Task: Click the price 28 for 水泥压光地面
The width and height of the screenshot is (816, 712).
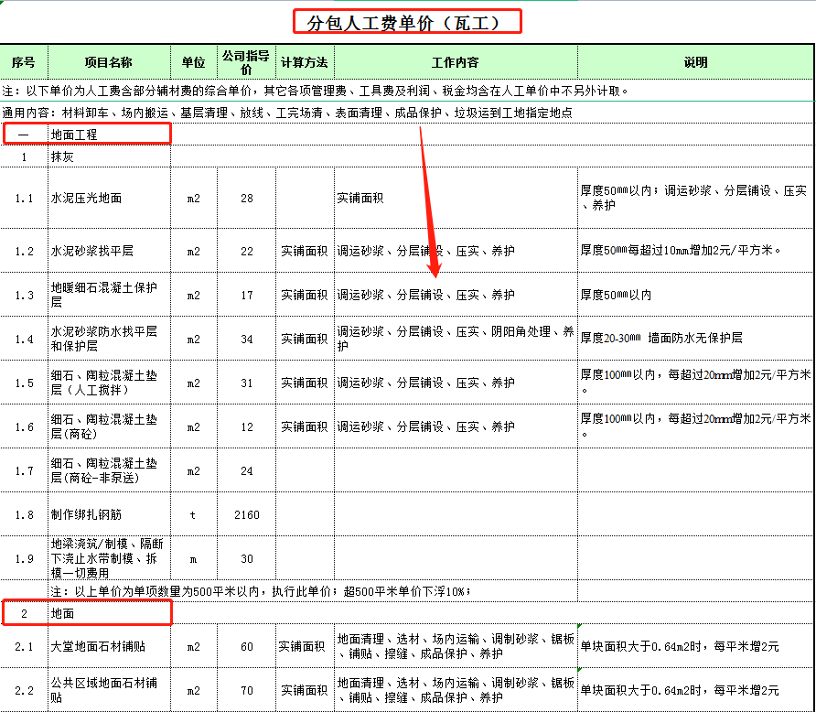Action: point(245,198)
